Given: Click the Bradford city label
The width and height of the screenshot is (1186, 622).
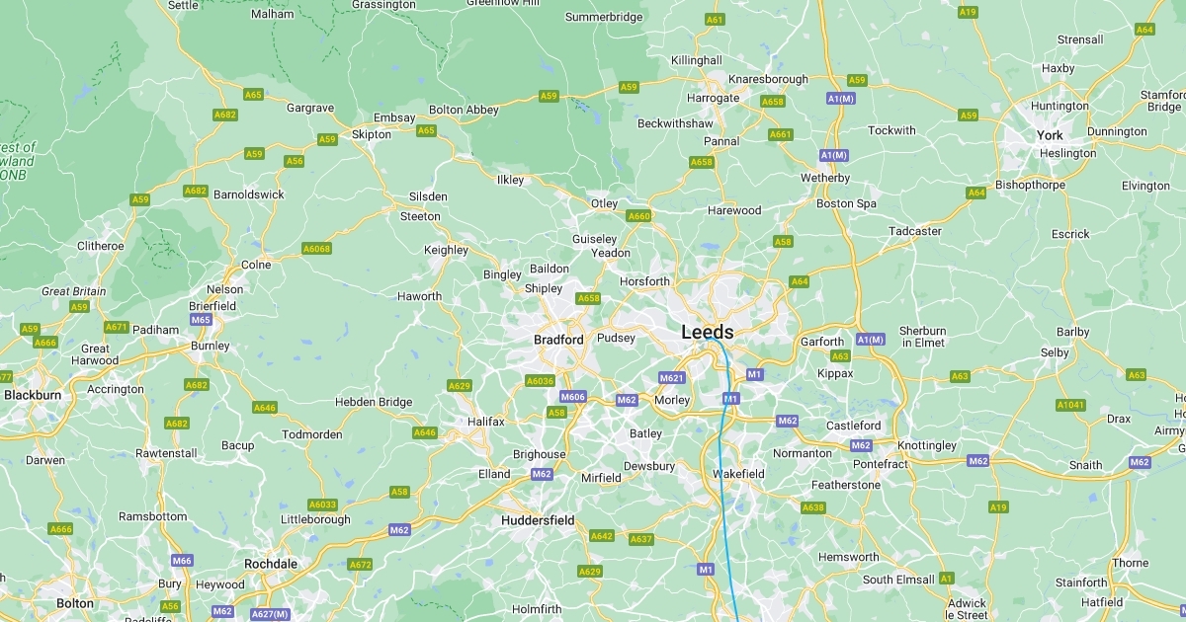Looking at the screenshot, I should coord(558,340).
